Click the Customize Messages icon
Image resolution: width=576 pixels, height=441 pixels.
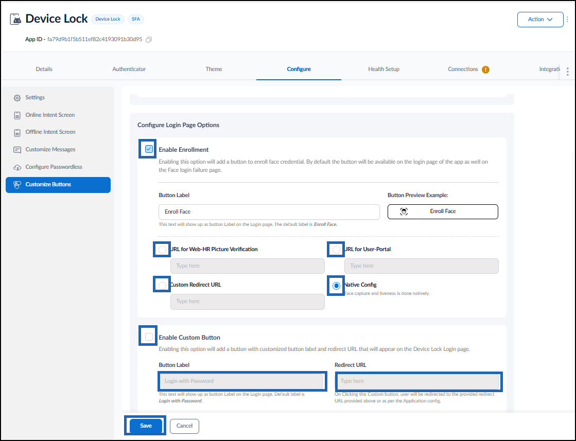(18, 150)
